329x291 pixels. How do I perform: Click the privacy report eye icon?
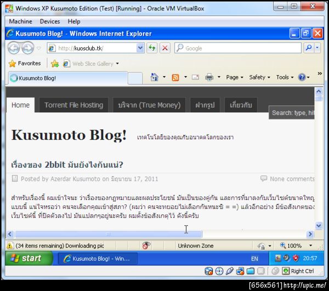(x=146, y=246)
